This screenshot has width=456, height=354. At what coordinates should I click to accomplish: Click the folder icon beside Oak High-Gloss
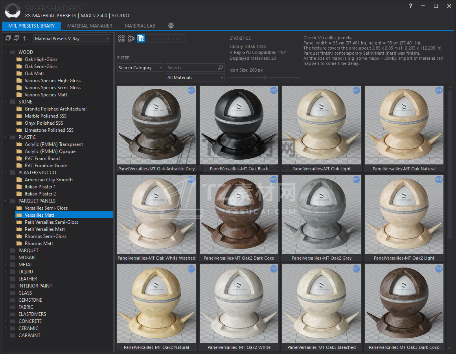(19, 59)
